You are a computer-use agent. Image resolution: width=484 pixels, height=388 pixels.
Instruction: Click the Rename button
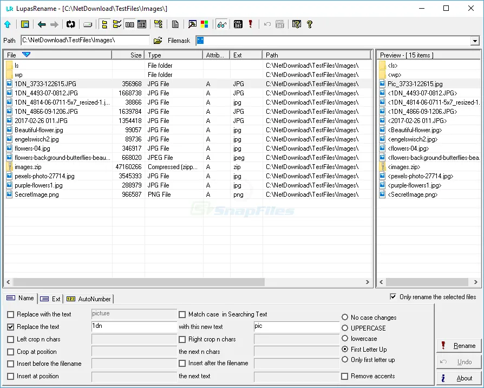pyautogui.click(x=459, y=346)
